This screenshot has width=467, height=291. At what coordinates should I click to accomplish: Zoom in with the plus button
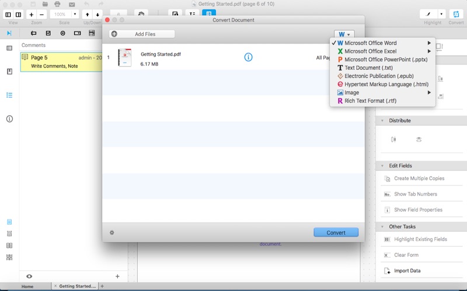coord(32,14)
